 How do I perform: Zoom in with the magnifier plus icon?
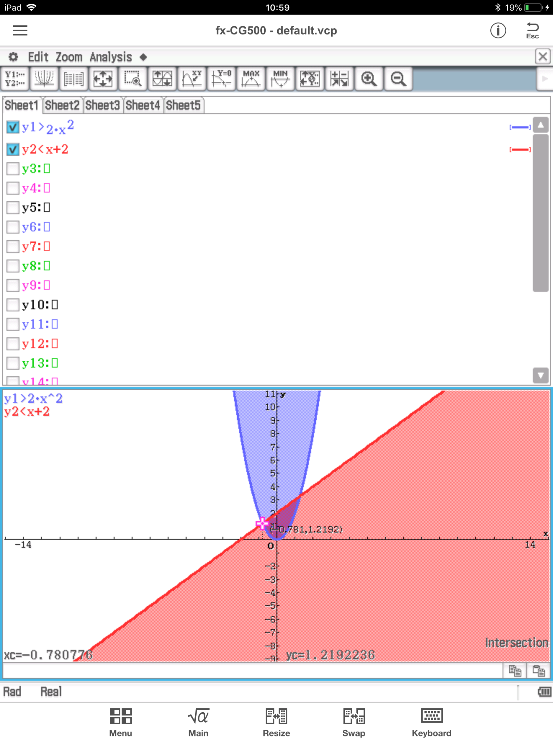[369, 79]
